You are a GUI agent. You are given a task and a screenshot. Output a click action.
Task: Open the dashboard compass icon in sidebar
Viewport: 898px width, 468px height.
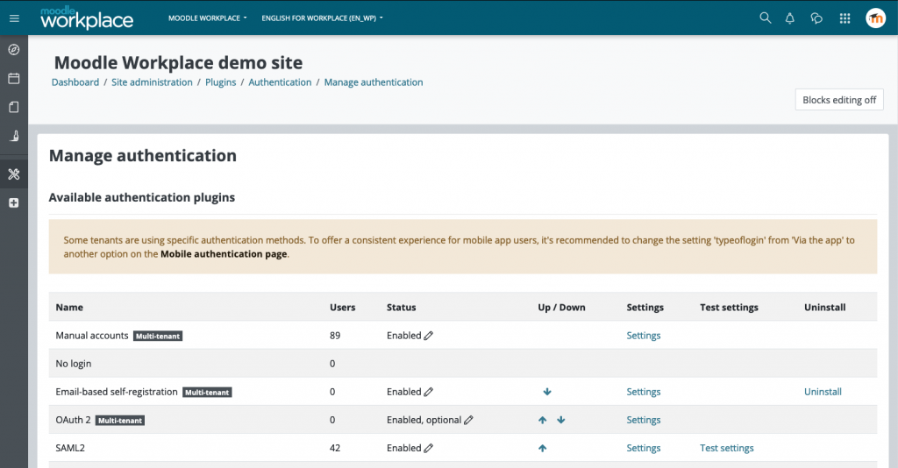click(14, 50)
